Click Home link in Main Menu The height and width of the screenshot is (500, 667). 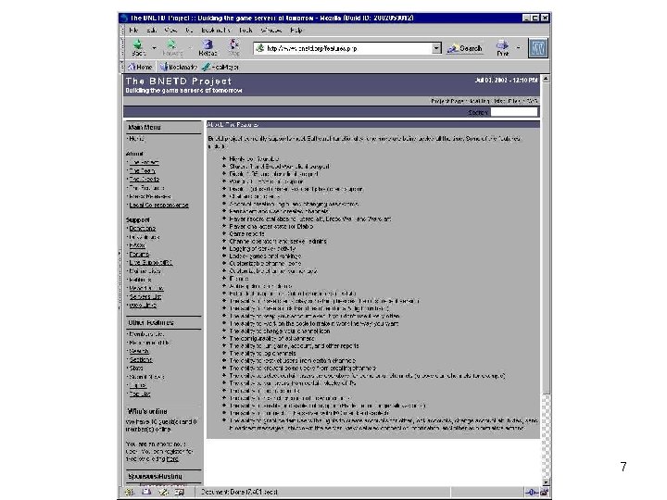pyautogui.click(x=136, y=139)
